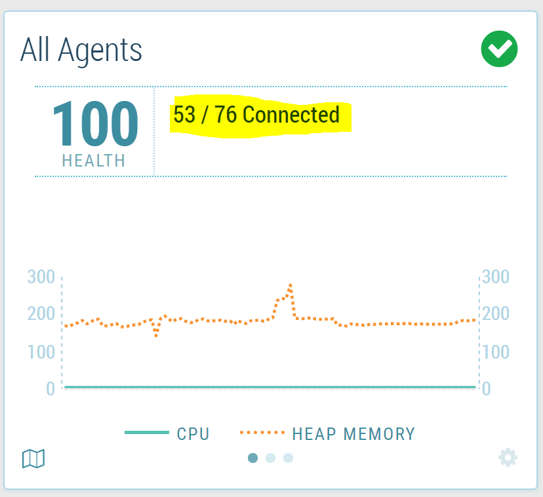The height and width of the screenshot is (497, 543).
Task: Click the 100 health score number
Action: point(94,125)
